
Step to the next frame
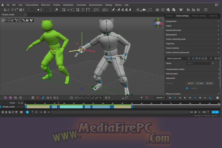[190, 98]
